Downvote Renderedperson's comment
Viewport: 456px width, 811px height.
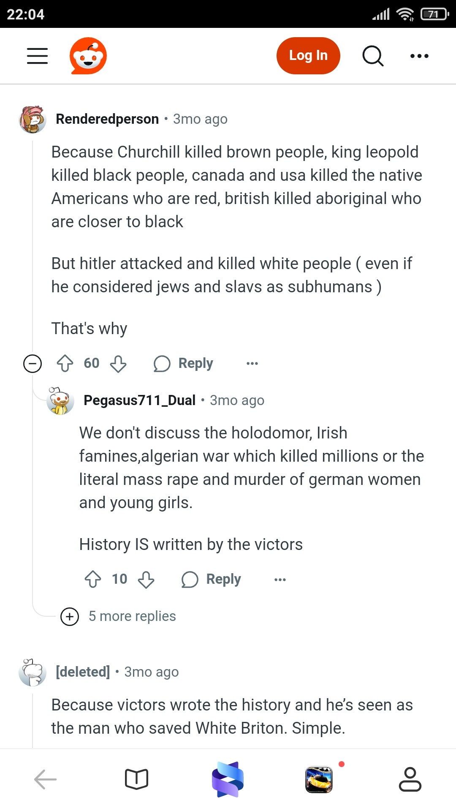[118, 363]
